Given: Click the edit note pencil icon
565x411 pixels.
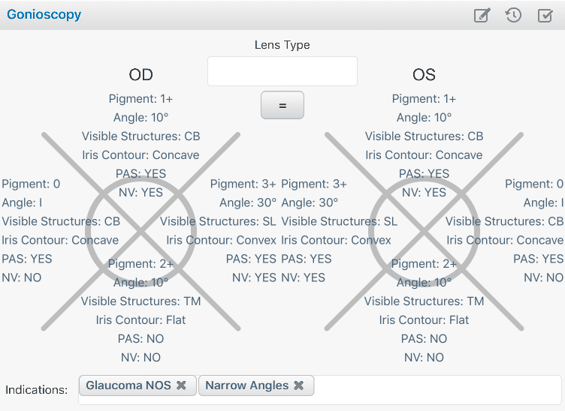Looking at the screenshot, I should [x=482, y=15].
